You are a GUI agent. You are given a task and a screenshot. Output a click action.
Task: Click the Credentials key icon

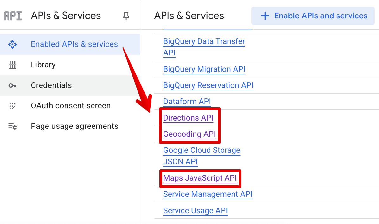coord(12,85)
